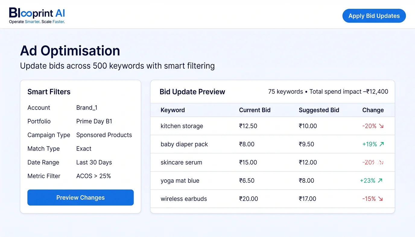Click the up arrow beside yoga mat blue's +23%
This screenshot has height=237, width=415.
(x=380, y=181)
